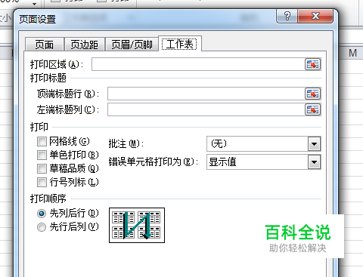Click the 左端标题列 input field

206,109
